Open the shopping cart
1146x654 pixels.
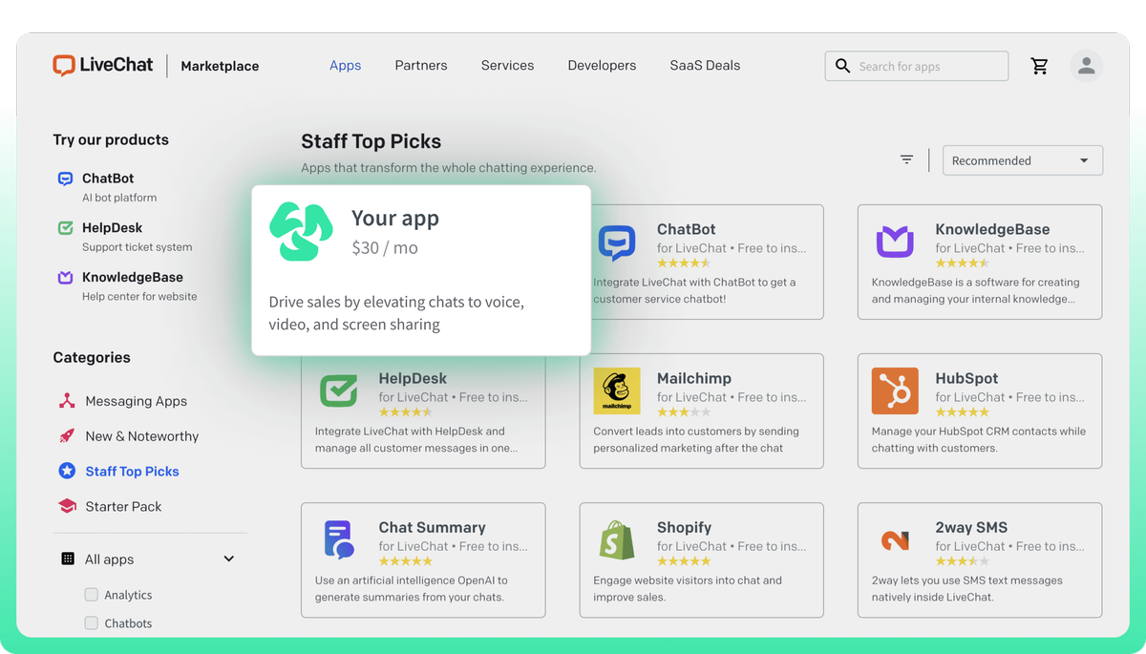(1040, 66)
